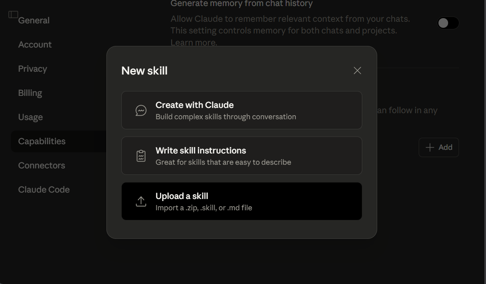Select Upload a skill option

click(241, 201)
